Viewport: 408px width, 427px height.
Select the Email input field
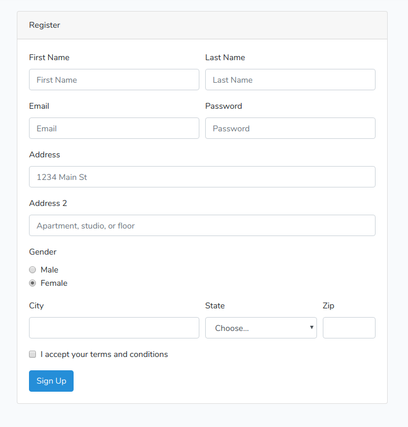coord(114,128)
